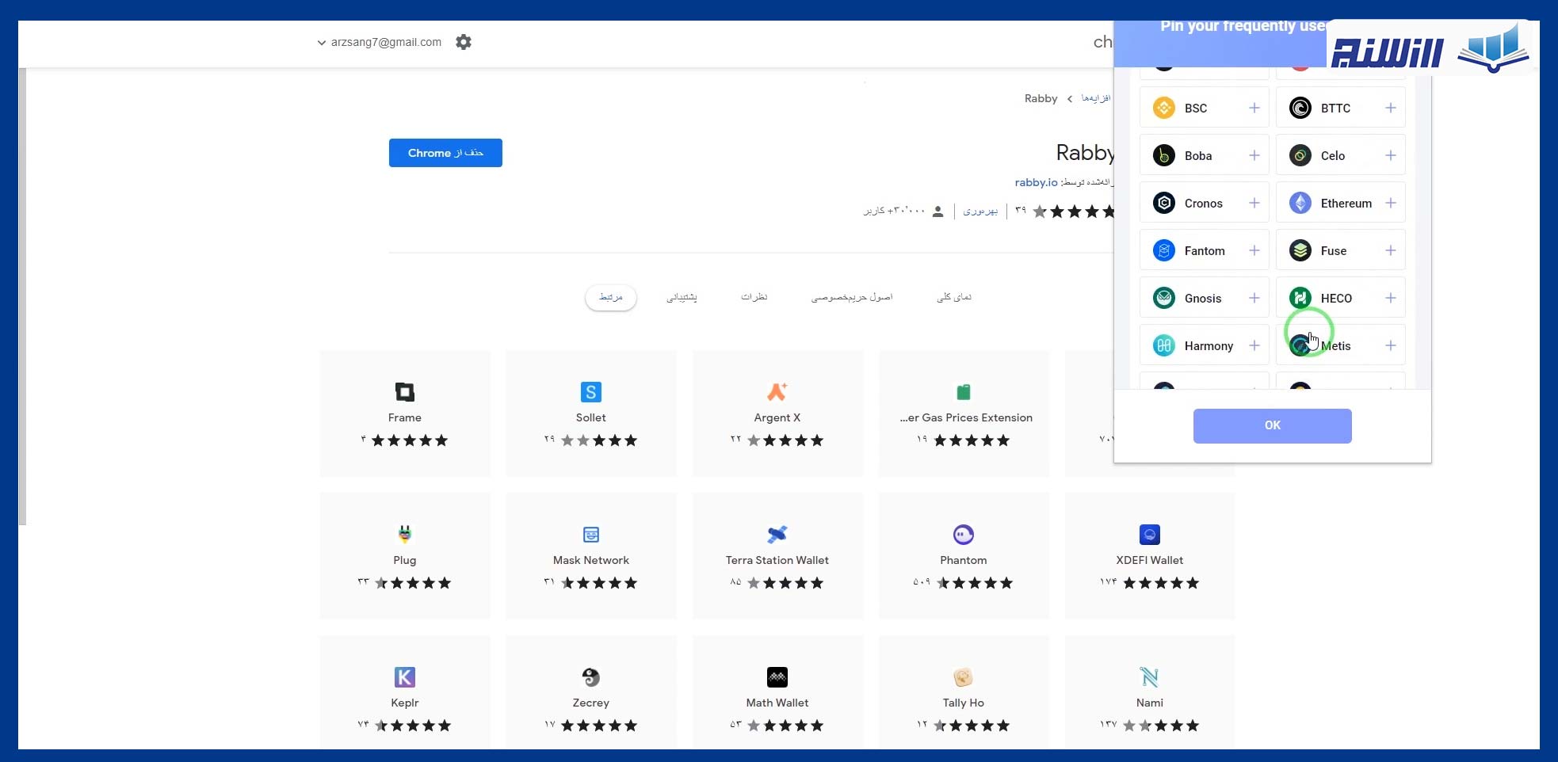Switch to the نظرات tab
Screen dimensions: 1558x762
click(x=754, y=297)
